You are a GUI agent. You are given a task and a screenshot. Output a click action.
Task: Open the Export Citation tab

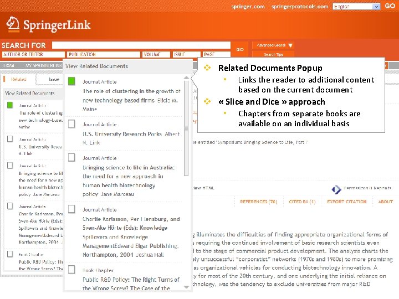(346, 202)
